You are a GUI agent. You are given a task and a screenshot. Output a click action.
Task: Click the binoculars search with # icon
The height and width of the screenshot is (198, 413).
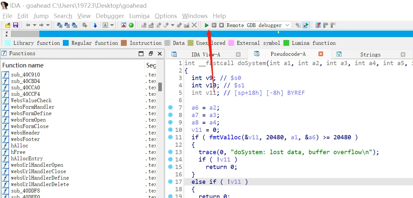click(x=60, y=25)
